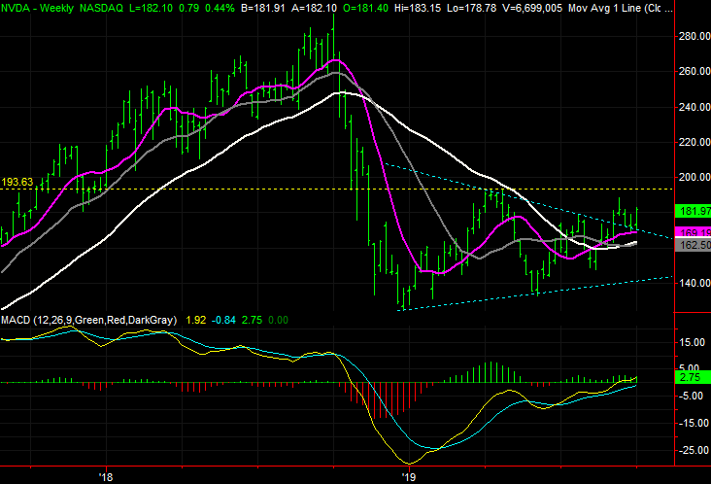Click the volume V=6,699,005
The width and height of the screenshot is (711, 484).
click(x=532, y=8)
